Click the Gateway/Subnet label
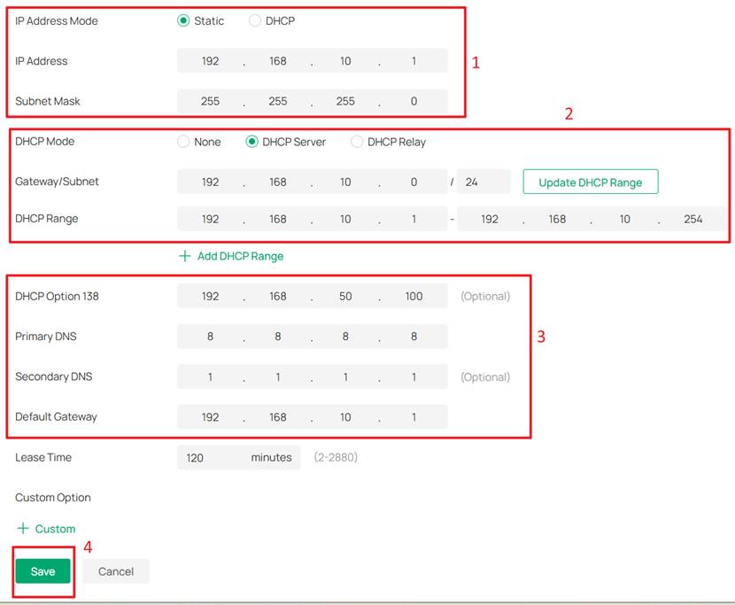This screenshot has height=605, width=735. (x=57, y=182)
